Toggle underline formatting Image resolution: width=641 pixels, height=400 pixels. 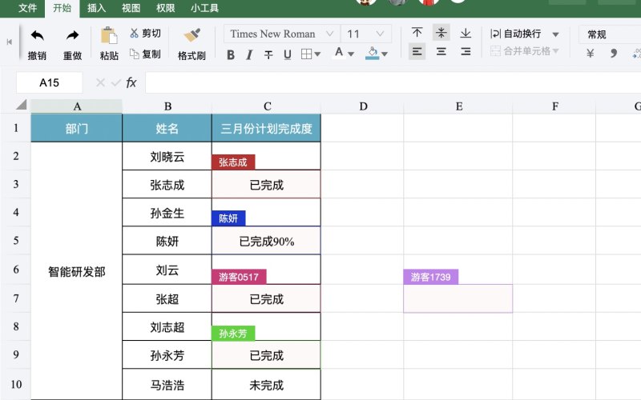pyautogui.click(x=288, y=54)
